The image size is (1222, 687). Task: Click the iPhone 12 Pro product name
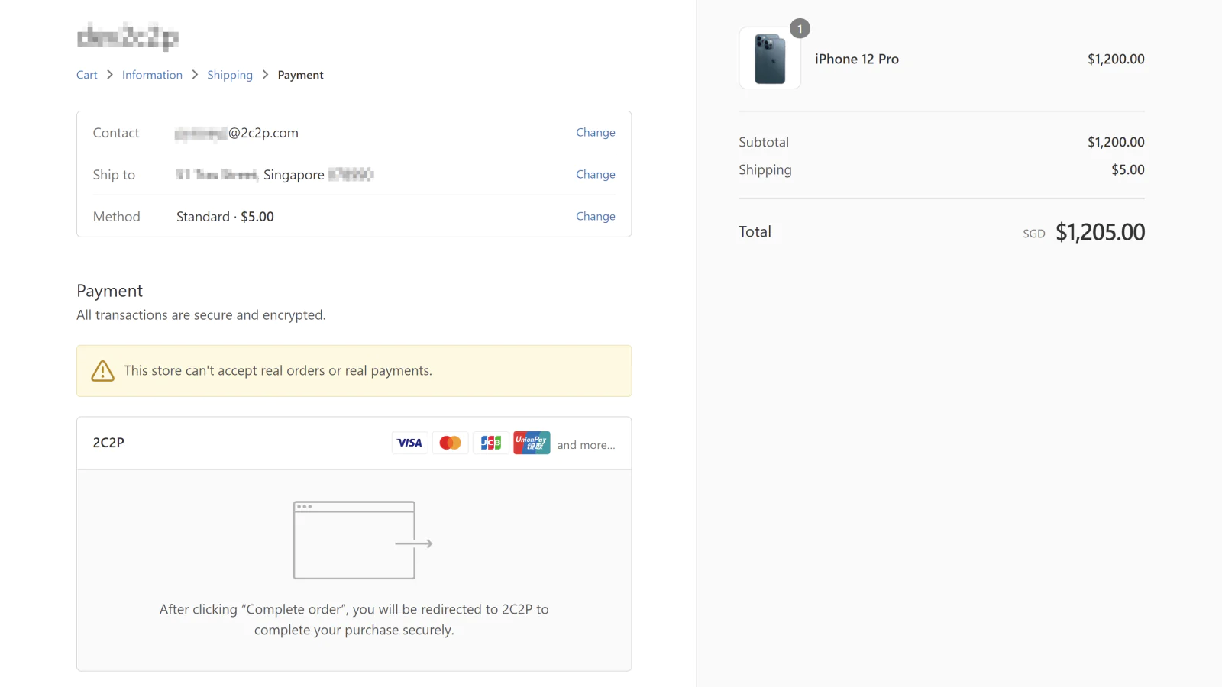tap(856, 59)
